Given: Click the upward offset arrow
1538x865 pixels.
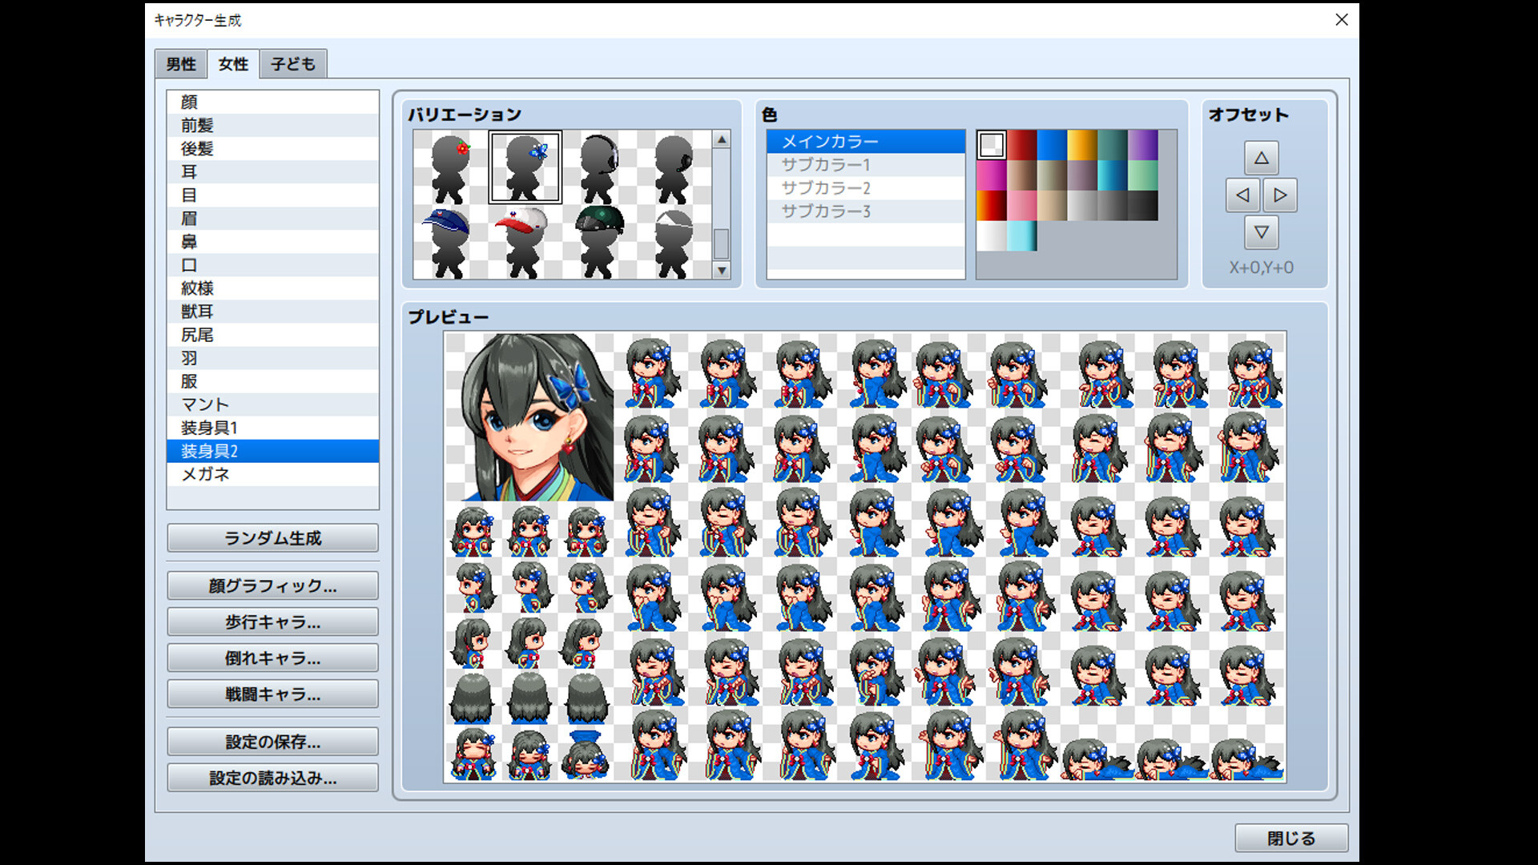Looking at the screenshot, I should coord(1262,159).
